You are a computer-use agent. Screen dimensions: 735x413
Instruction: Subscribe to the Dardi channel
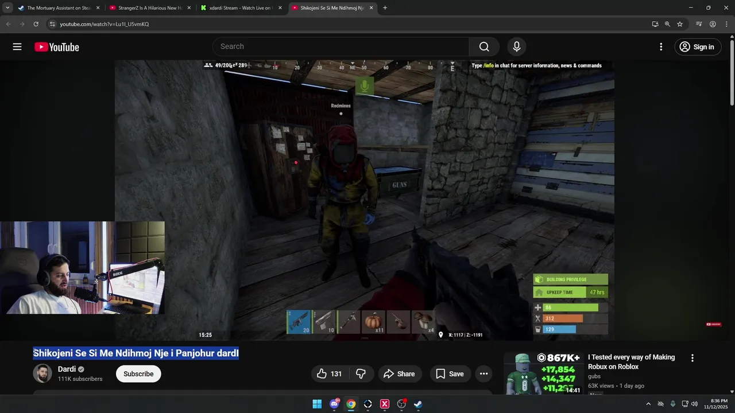click(x=138, y=374)
